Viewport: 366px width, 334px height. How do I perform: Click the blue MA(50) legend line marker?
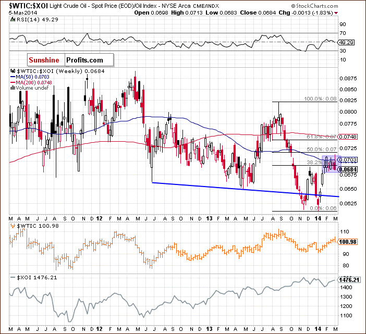click(x=13, y=77)
